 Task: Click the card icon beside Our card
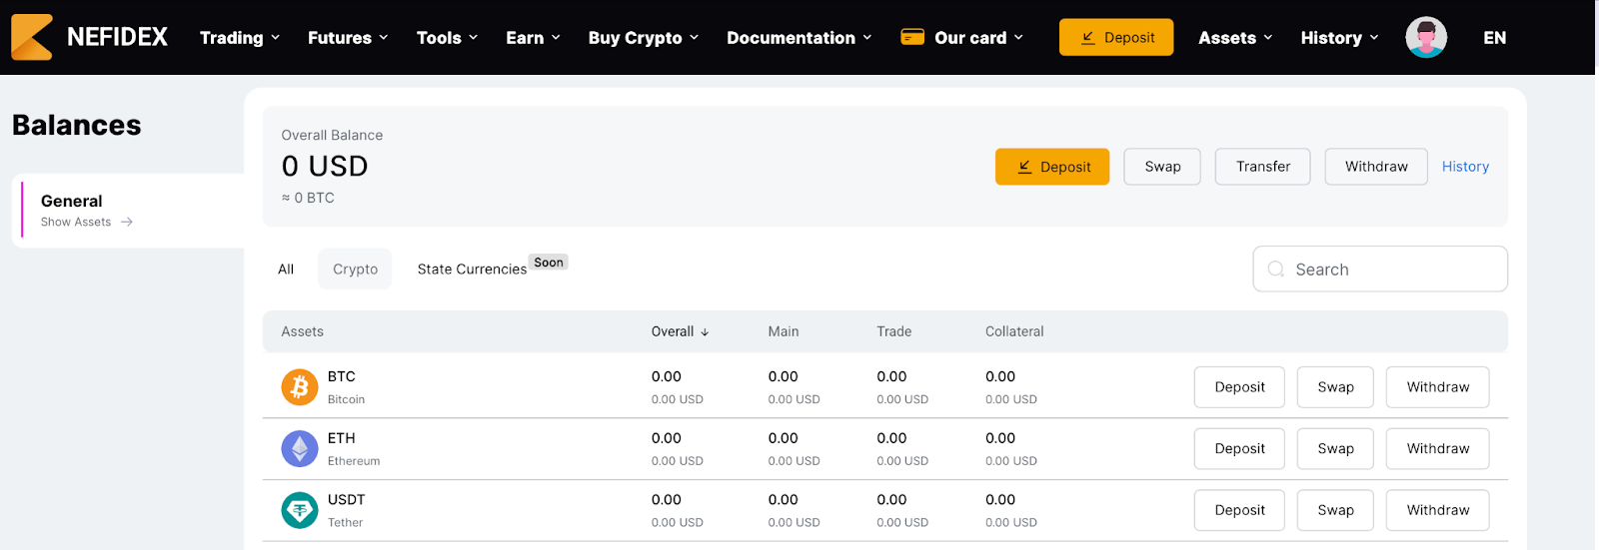912,37
